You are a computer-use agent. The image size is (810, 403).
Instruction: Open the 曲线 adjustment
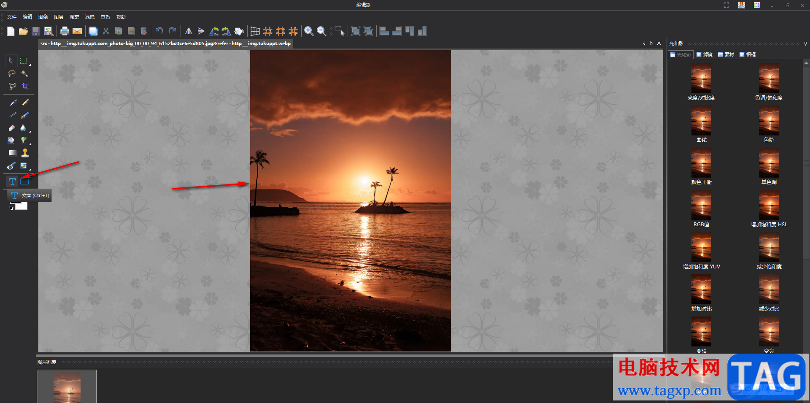pos(701,124)
